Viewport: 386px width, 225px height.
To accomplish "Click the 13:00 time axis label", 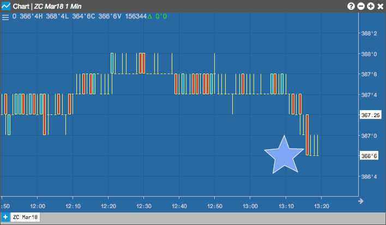I will [250, 206].
